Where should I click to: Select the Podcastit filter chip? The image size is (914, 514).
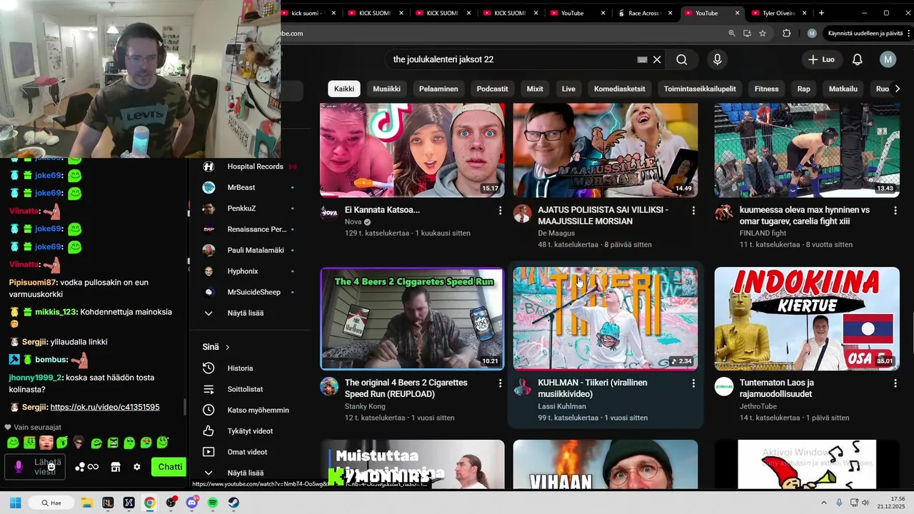coord(493,89)
